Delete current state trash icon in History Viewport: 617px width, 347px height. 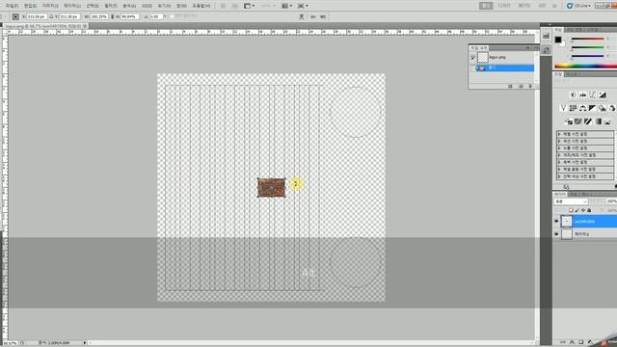coord(530,86)
